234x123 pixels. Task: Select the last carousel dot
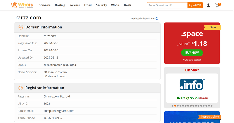tap(211, 106)
